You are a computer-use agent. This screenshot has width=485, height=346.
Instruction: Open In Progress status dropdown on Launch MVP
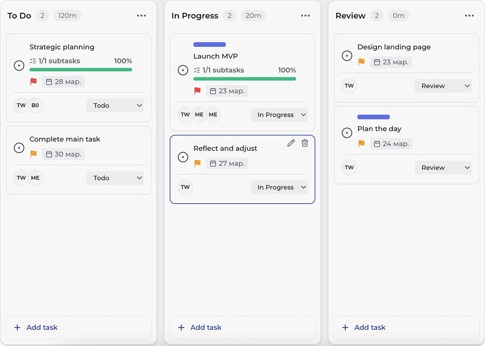pyautogui.click(x=279, y=115)
